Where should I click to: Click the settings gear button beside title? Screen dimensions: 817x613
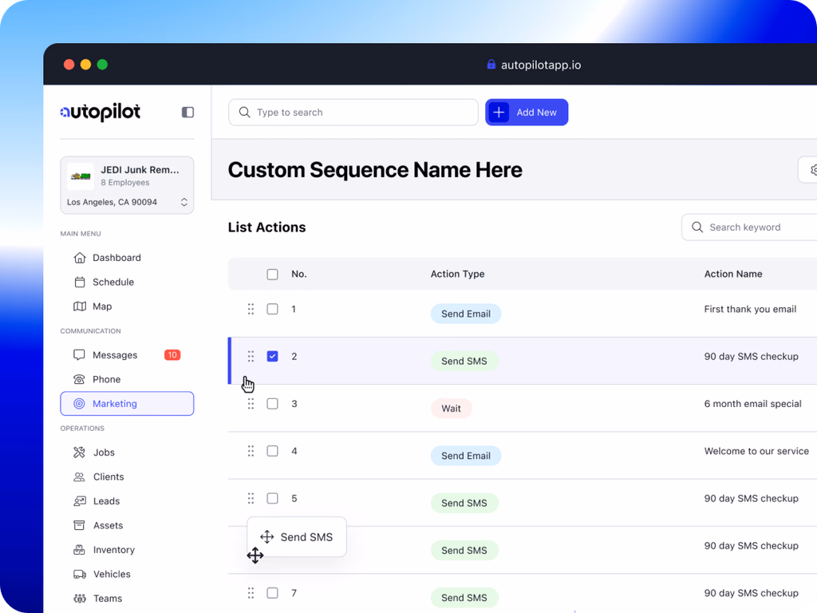coord(811,170)
